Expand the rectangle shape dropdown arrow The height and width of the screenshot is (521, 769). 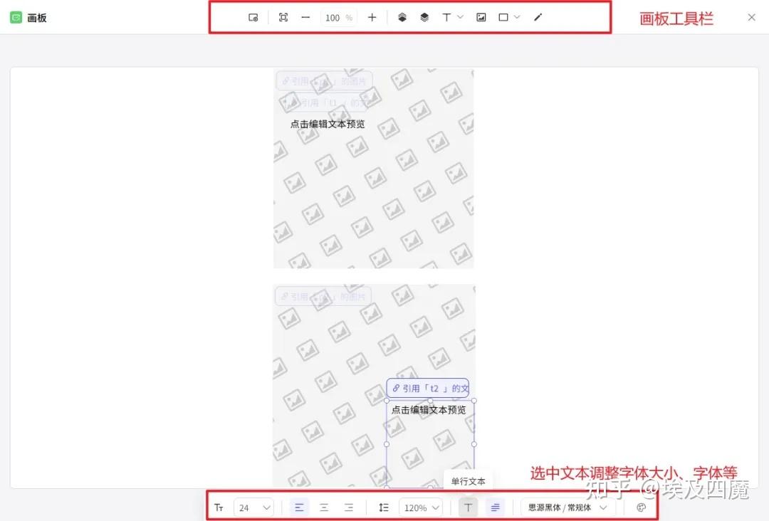click(x=516, y=17)
